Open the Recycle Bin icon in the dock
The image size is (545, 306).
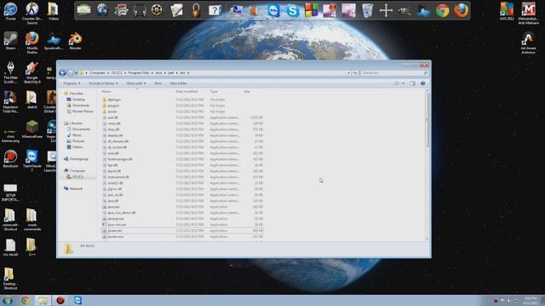tap(367, 10)
